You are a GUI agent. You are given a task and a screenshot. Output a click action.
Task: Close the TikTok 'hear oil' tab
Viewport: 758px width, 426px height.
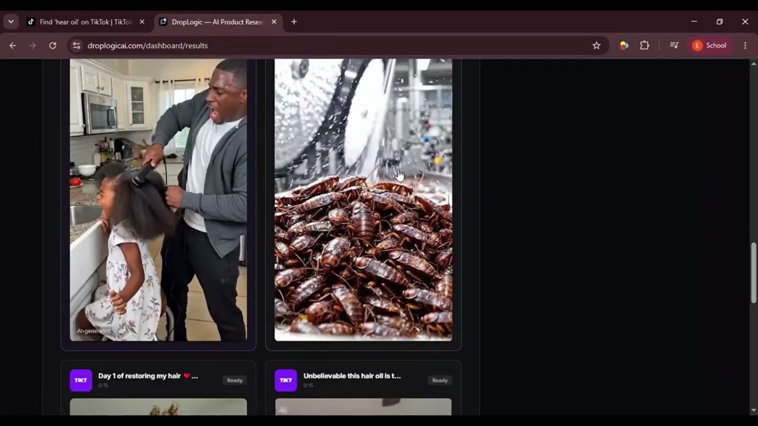coord(142,22)
